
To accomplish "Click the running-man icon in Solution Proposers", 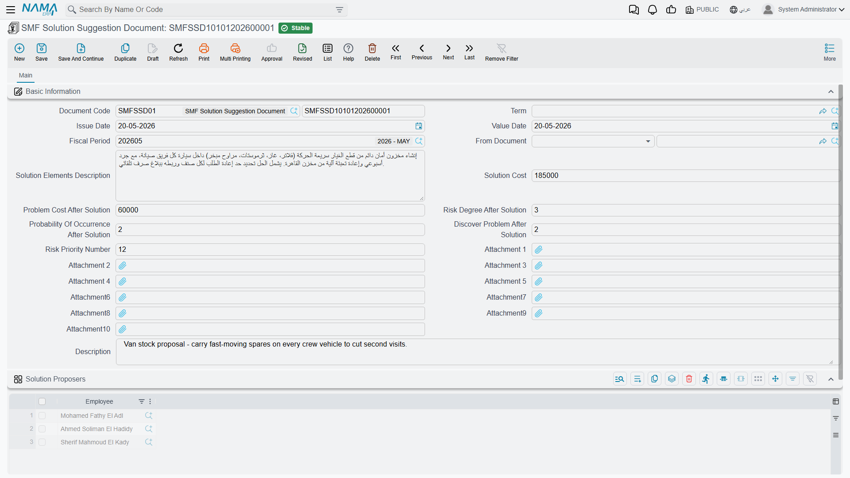I will tap(706, 379).
